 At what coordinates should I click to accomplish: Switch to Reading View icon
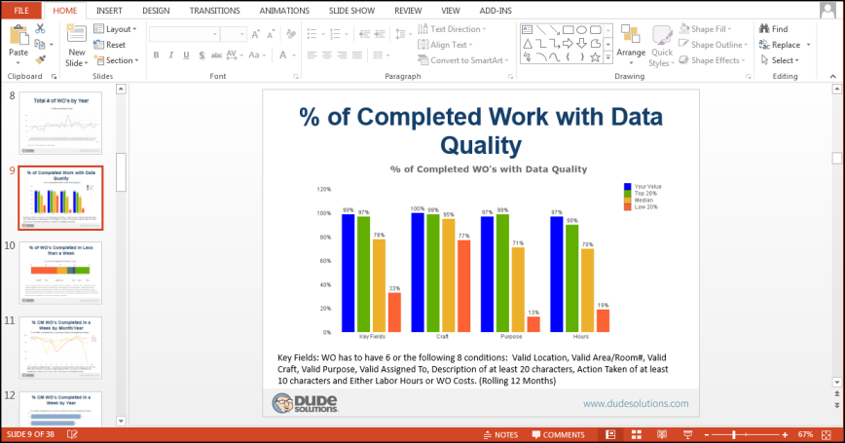point(662,434)
